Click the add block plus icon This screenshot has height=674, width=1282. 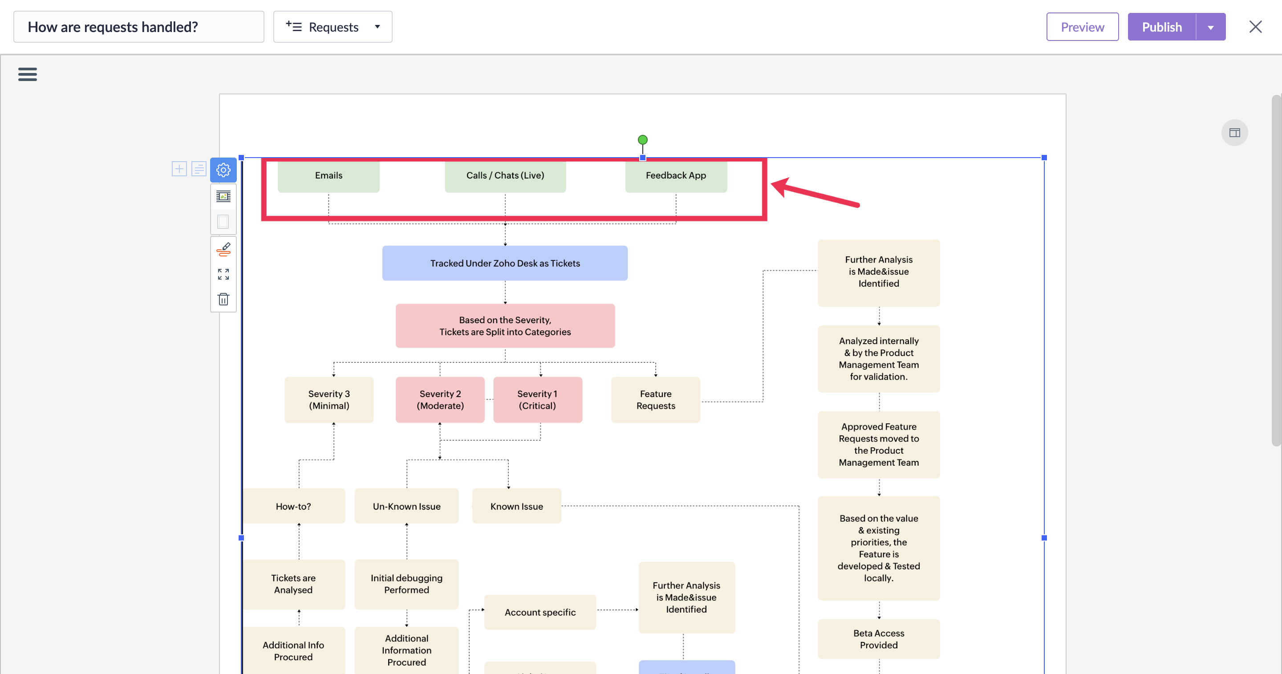179,169
